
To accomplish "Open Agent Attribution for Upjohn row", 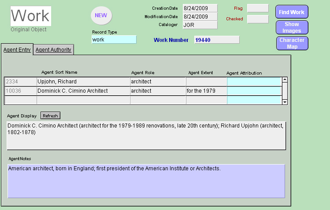I will pyautogui.click(x=254, y=82).
